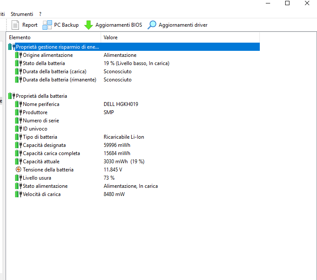The width and height of the screenshot is (317, 280).
Task: Open the Strumenti menu
Action: [22, 14]
